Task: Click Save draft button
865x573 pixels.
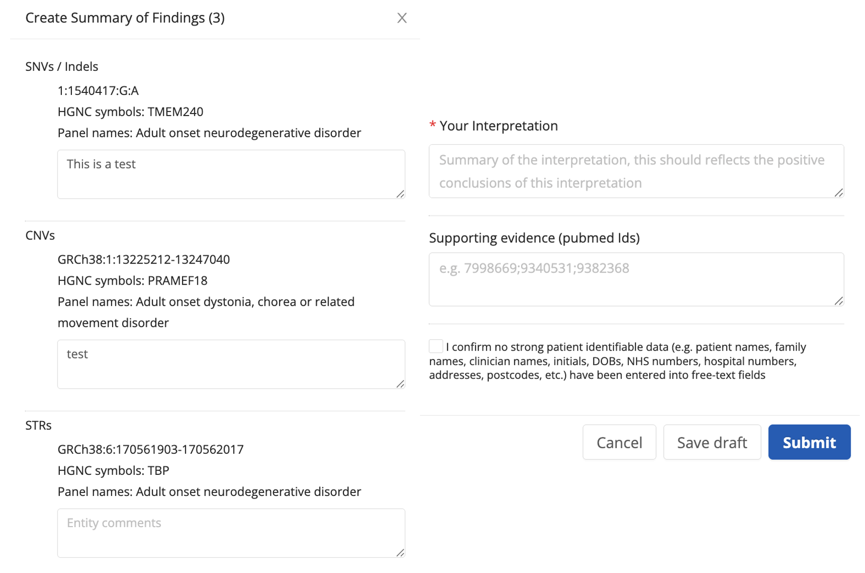Action: pos(712,442)
